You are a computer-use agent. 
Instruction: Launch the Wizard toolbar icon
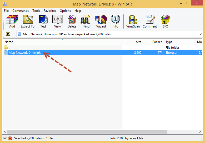pos(101,19)
